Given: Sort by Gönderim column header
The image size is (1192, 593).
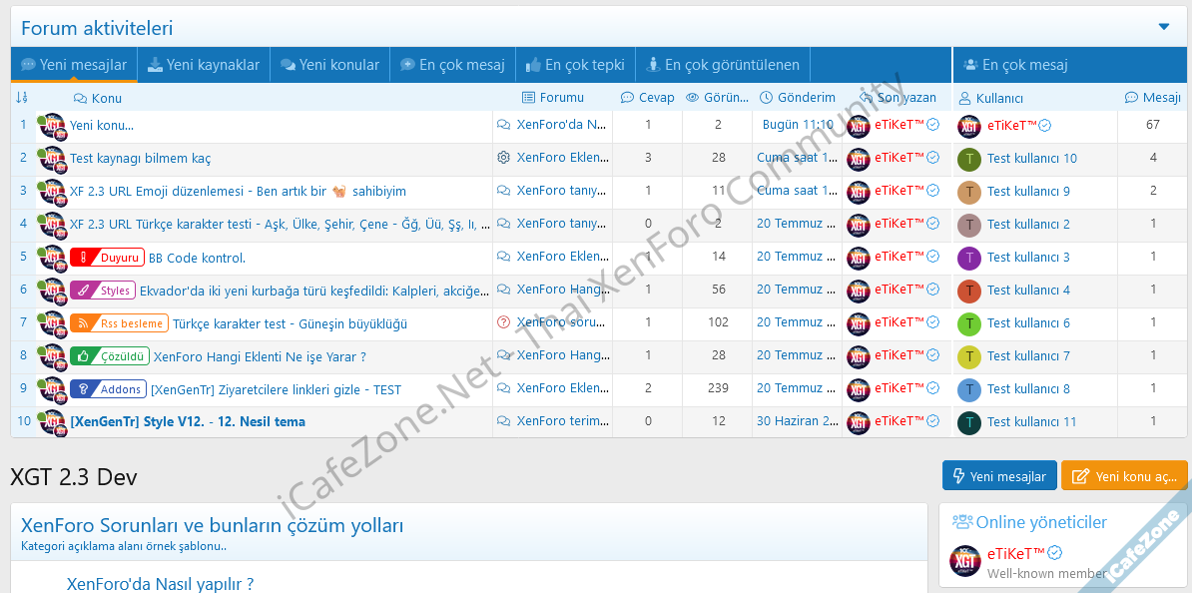Looking at the screenshot, I should point(797,98).
